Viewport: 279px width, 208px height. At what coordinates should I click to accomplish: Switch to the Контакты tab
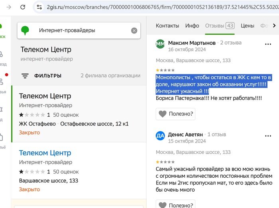point(167,26)
